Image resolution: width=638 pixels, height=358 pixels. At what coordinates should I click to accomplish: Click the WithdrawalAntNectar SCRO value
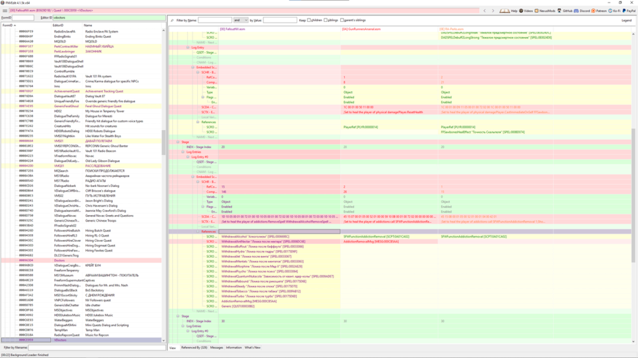coord(263,241)
